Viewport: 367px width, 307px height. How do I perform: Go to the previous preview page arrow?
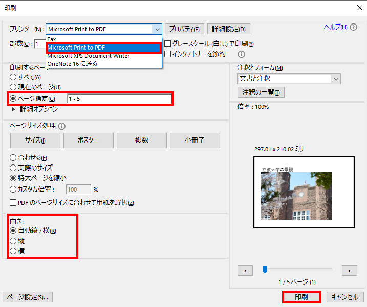pos(245,270)
